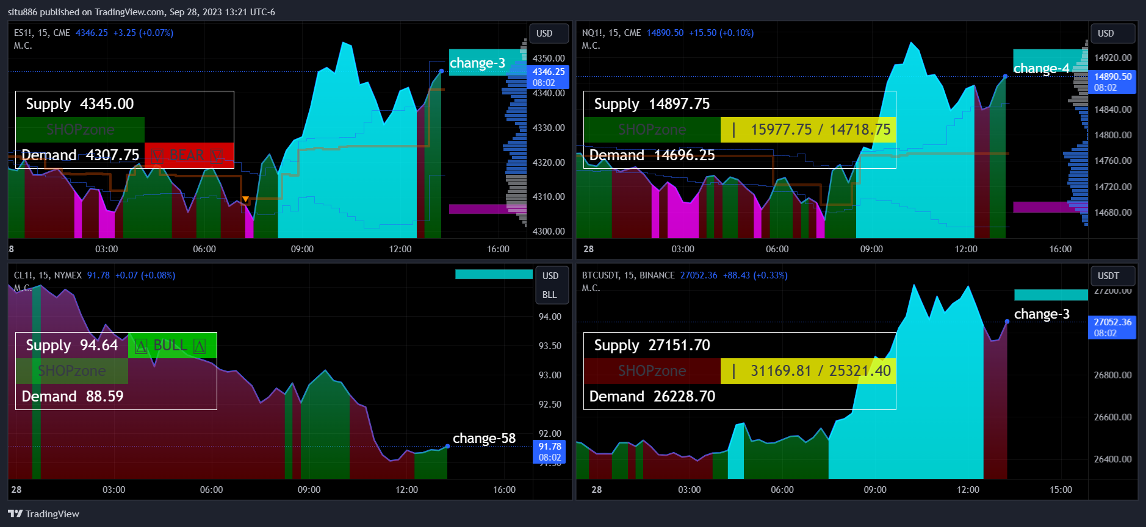1146x527 pixels.
Task: Click the situ886 published header text
Action: (141, 12)
